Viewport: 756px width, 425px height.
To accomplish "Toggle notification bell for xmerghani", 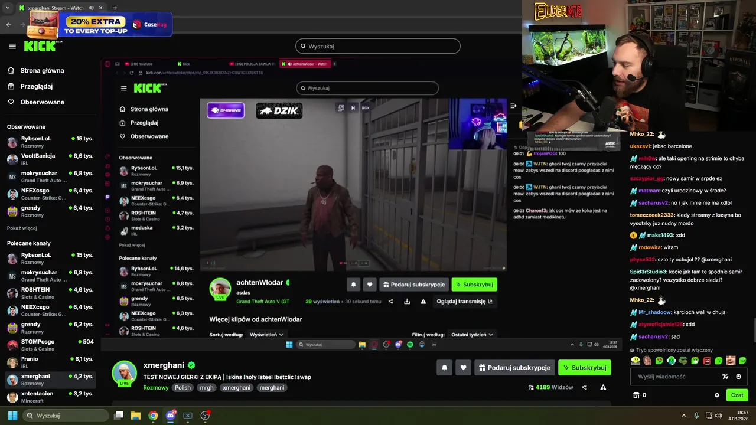I will coord(444,367).
